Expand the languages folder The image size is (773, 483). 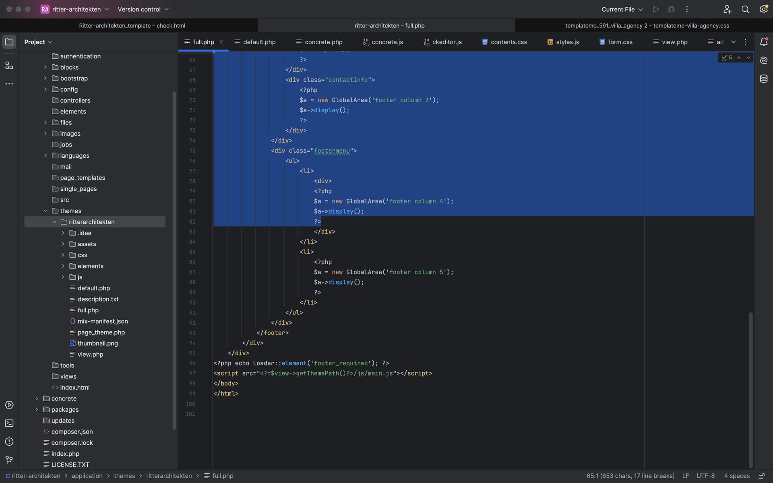coord(45,156)
